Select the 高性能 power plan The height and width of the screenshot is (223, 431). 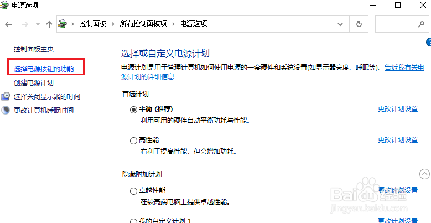coord(133,141)
